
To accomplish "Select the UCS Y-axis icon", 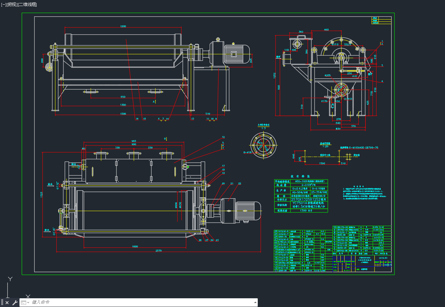I will click(10, 279).
